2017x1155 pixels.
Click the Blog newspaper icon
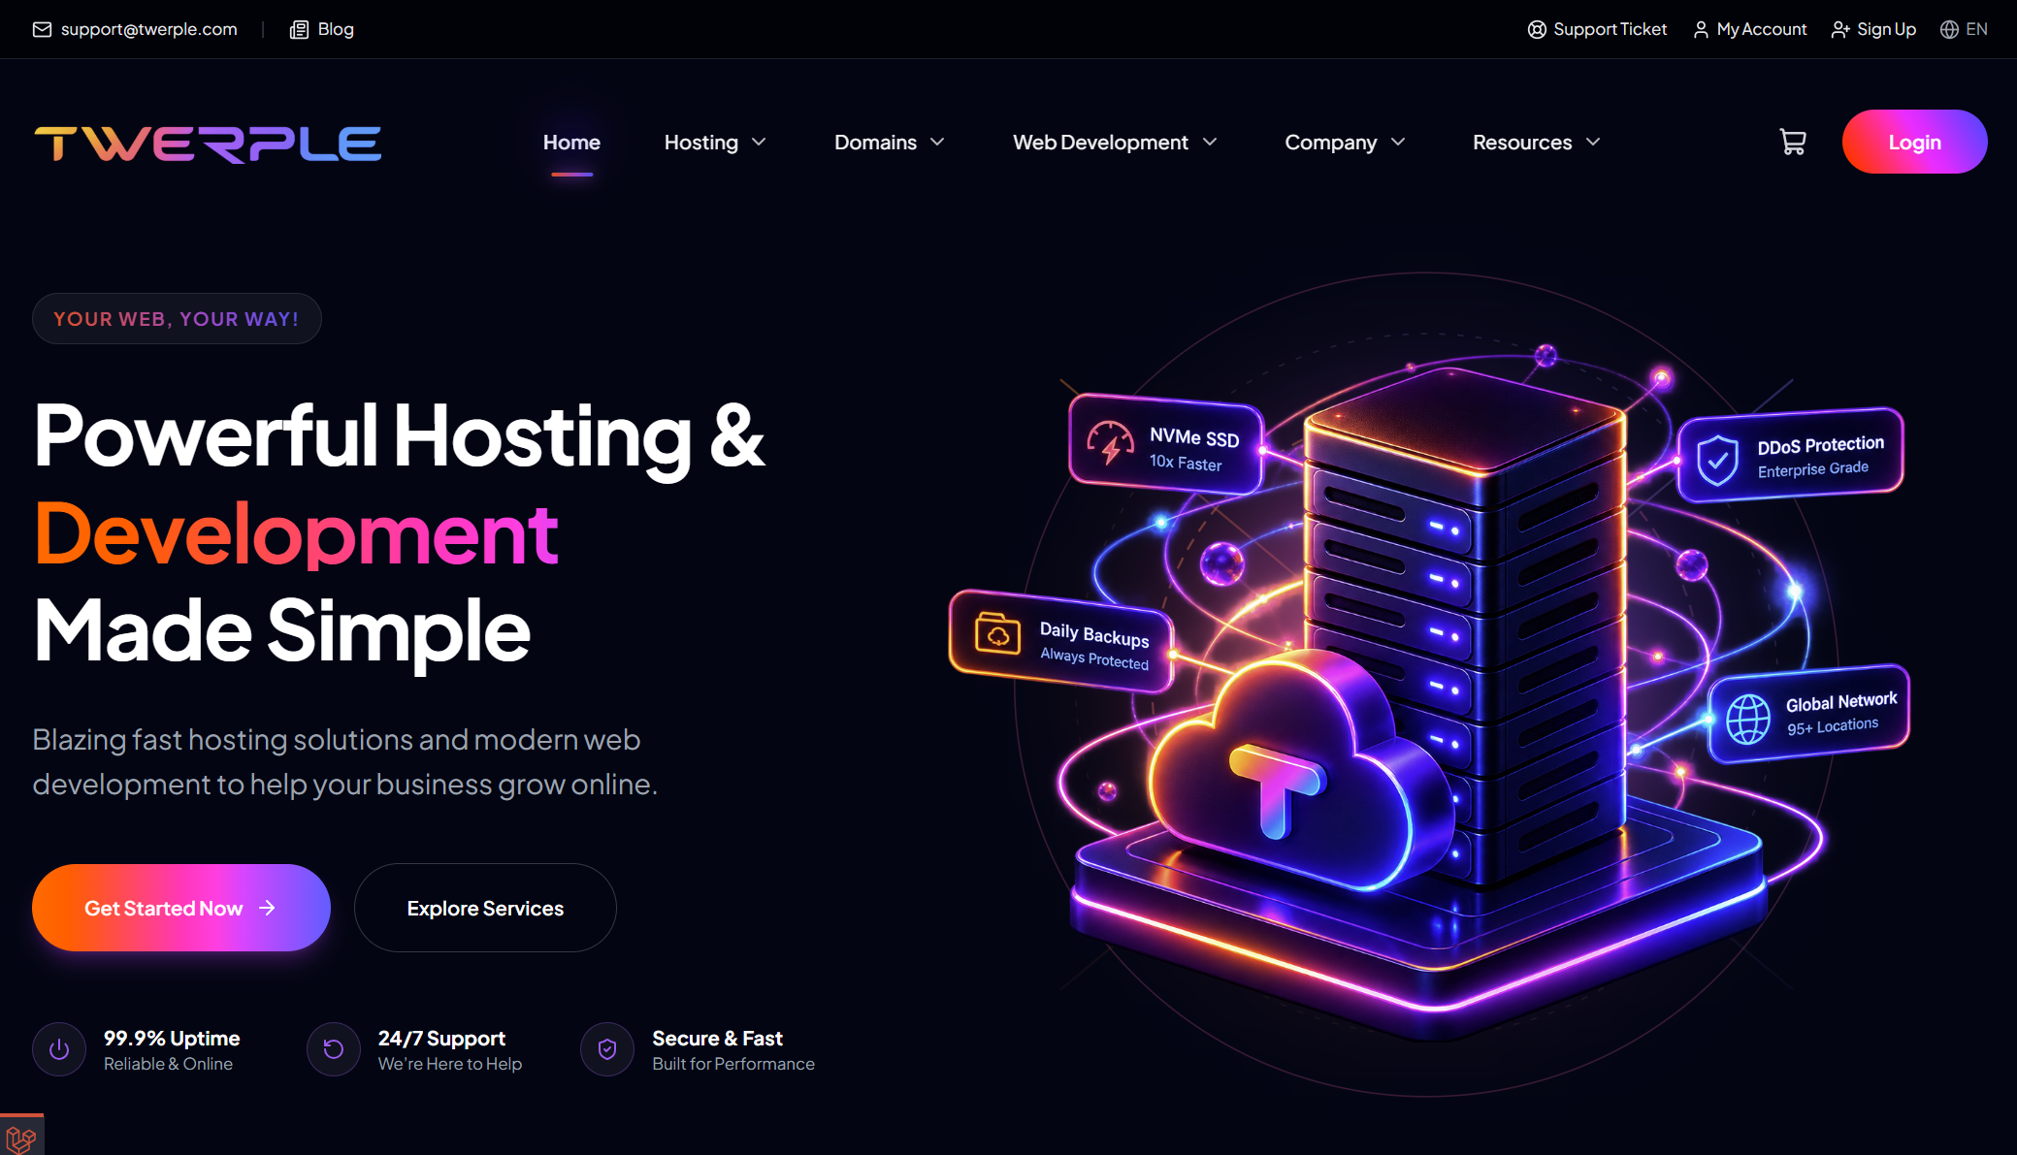click(299, 29)
